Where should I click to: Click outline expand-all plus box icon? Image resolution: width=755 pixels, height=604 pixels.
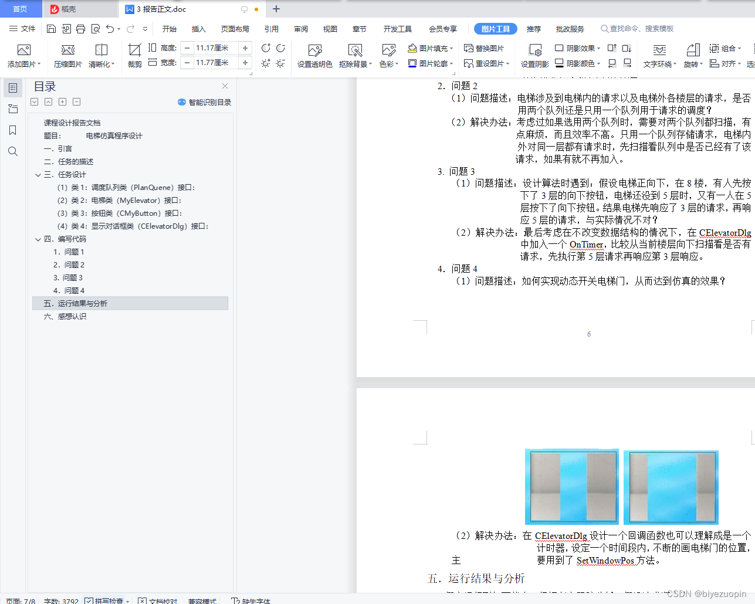point(63,101)
